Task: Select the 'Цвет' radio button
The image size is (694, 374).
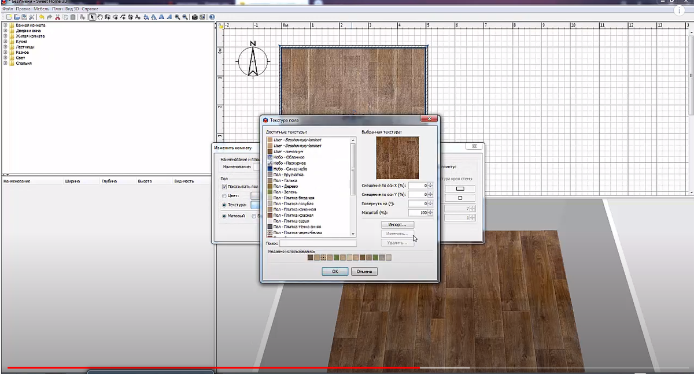Action: [x=224, y=196]
